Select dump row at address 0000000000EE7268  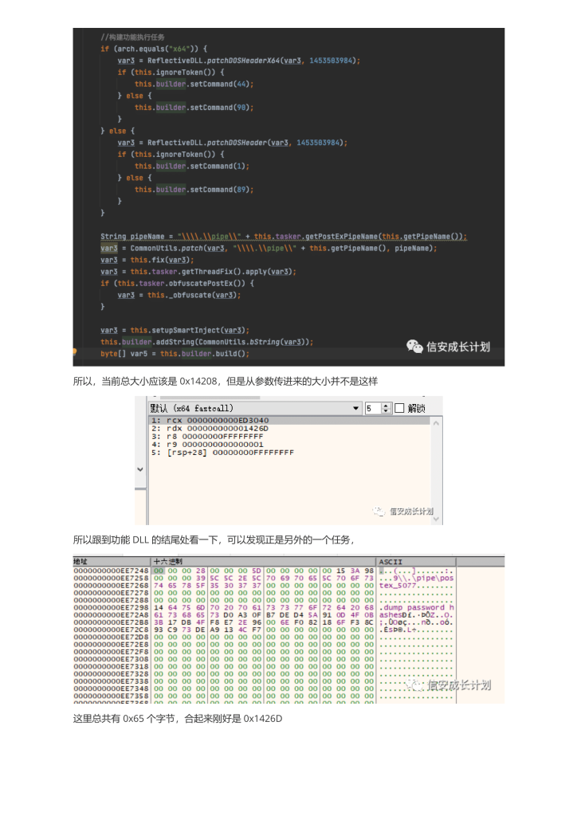(264, 585)
